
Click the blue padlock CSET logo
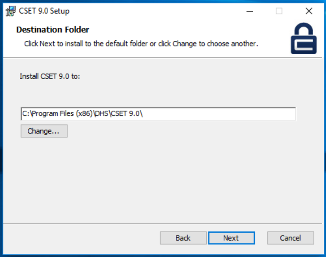[x=303, y=38]
